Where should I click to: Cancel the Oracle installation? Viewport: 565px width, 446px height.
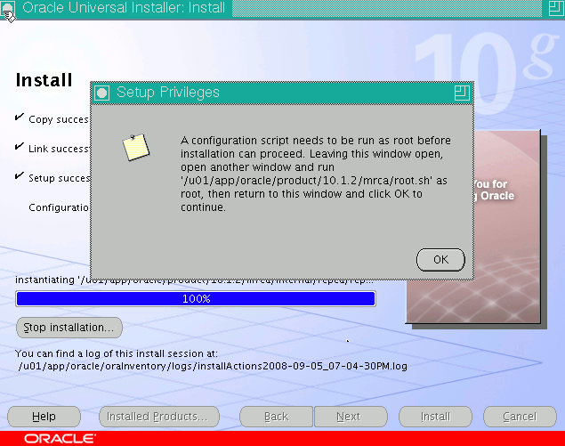[520, 417]
